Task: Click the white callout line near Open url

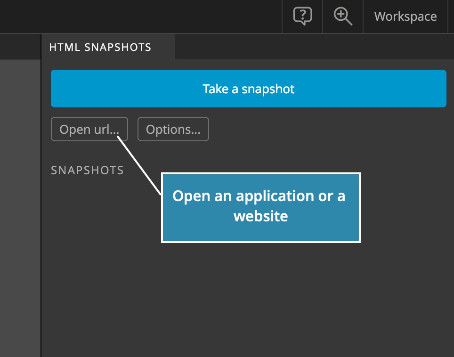Action: coord(139,166)
